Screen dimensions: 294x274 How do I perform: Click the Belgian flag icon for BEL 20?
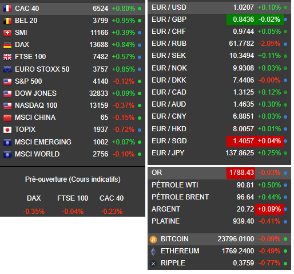tap(7, 21)
